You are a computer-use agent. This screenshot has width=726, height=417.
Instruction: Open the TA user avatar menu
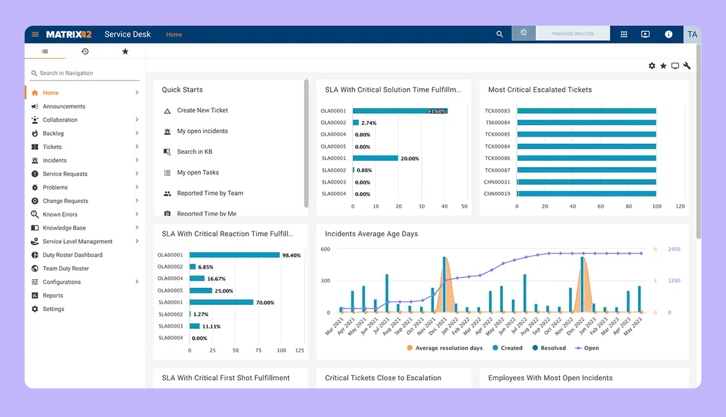click(x=692, y=34)
